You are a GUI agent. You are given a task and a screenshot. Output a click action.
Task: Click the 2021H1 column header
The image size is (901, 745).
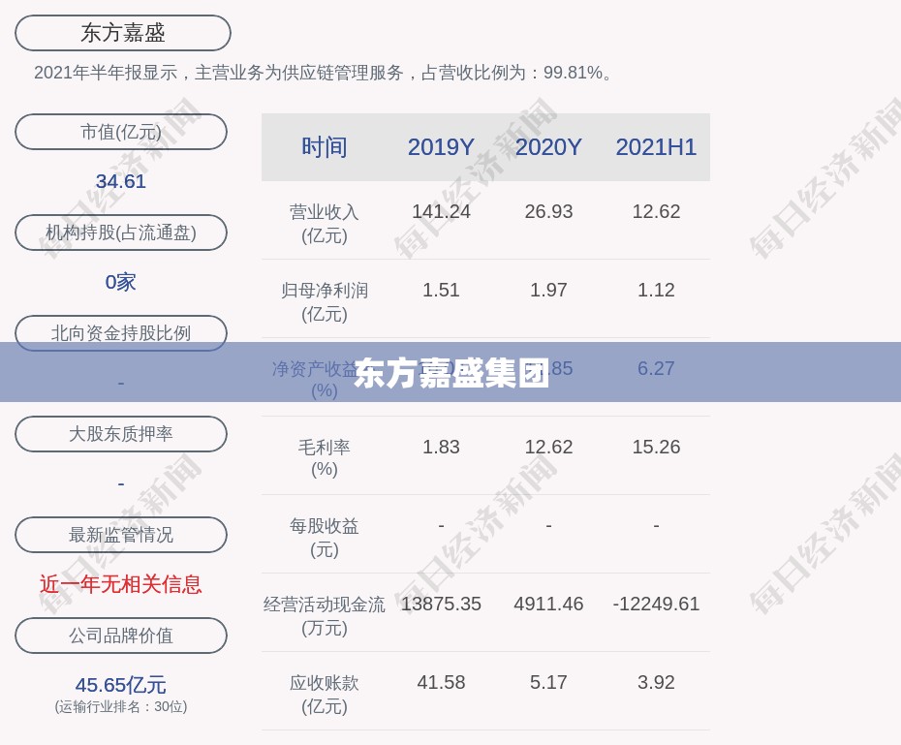point(656,147)
